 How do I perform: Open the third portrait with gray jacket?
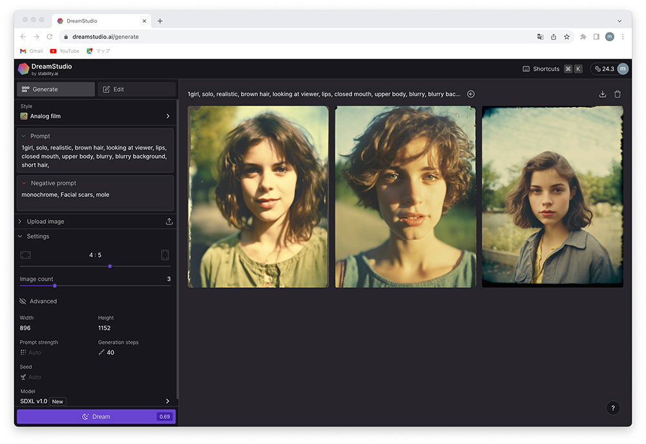coord(552,197)
